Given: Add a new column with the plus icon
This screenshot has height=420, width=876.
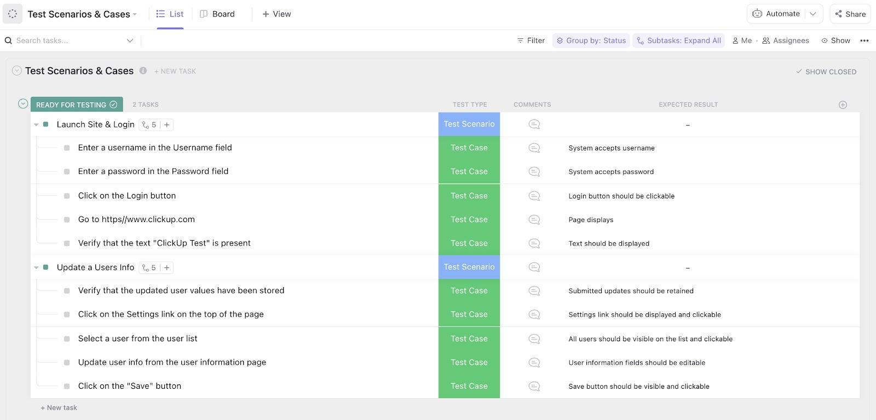Looking at the screenshot, I should 843,104.
